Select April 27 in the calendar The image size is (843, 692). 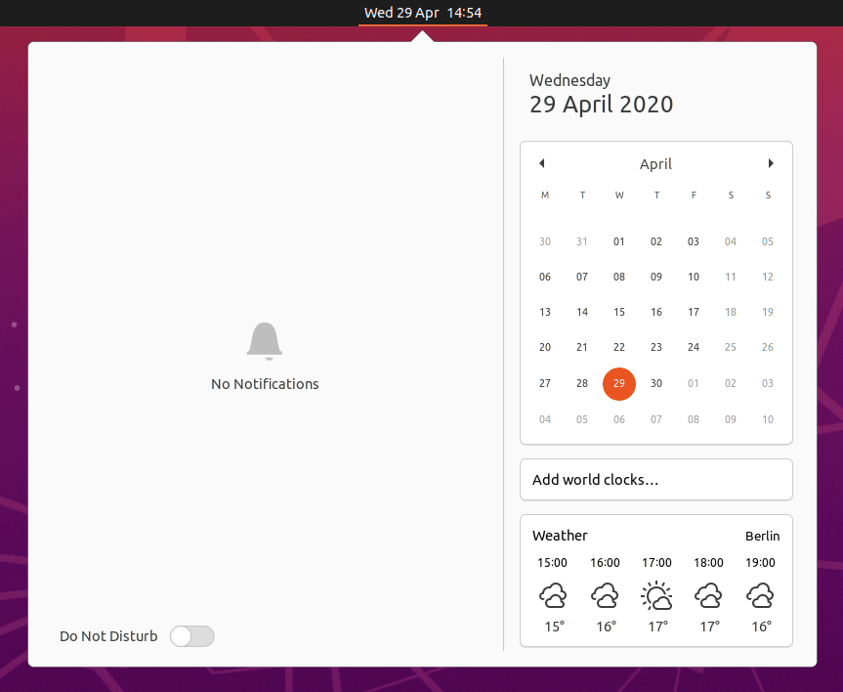(545, 384)
